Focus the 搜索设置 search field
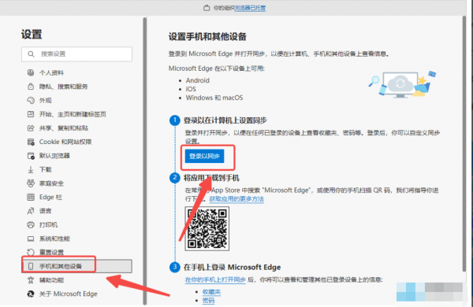 pyautogui.click(x=76, y=54)
